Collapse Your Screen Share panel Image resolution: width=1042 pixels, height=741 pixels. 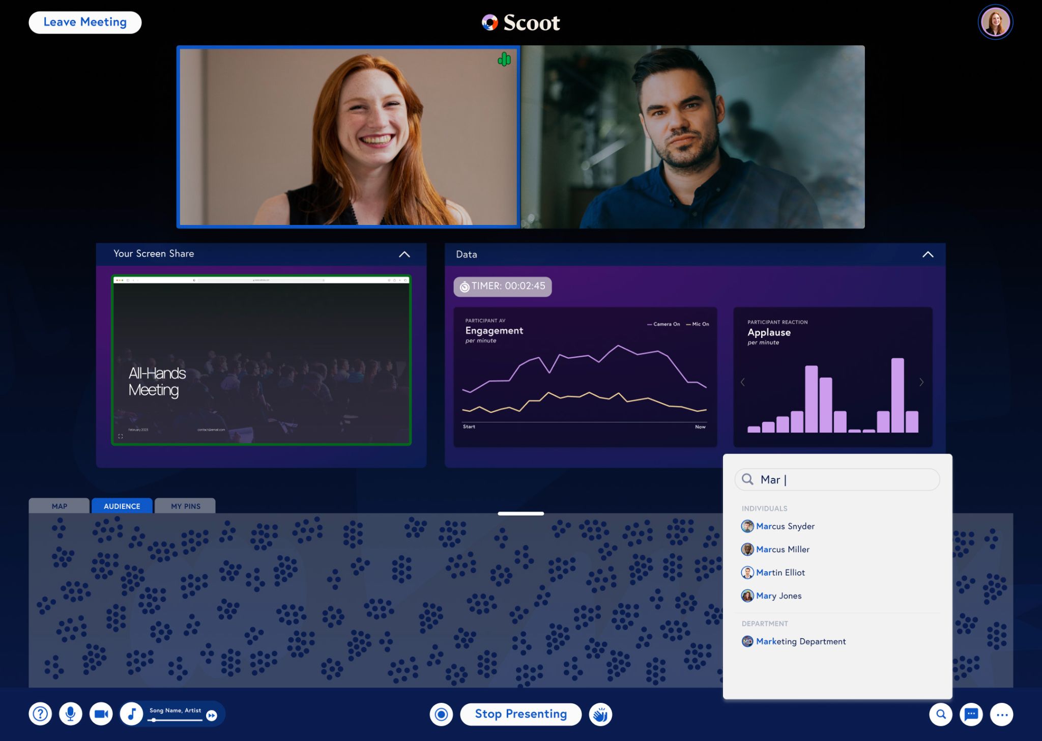404,254
